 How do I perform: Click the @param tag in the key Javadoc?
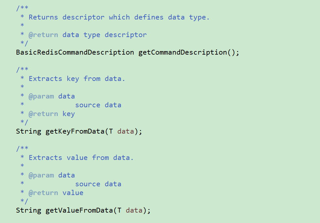pos(41,96)
